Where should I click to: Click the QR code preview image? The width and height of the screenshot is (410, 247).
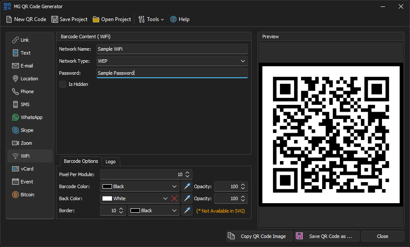point(331,134)
